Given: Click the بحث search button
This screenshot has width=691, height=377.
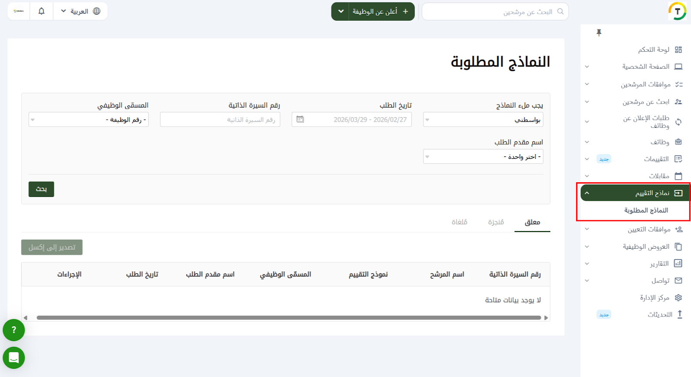Looking at the screenshot, I should tap(41, 189).
